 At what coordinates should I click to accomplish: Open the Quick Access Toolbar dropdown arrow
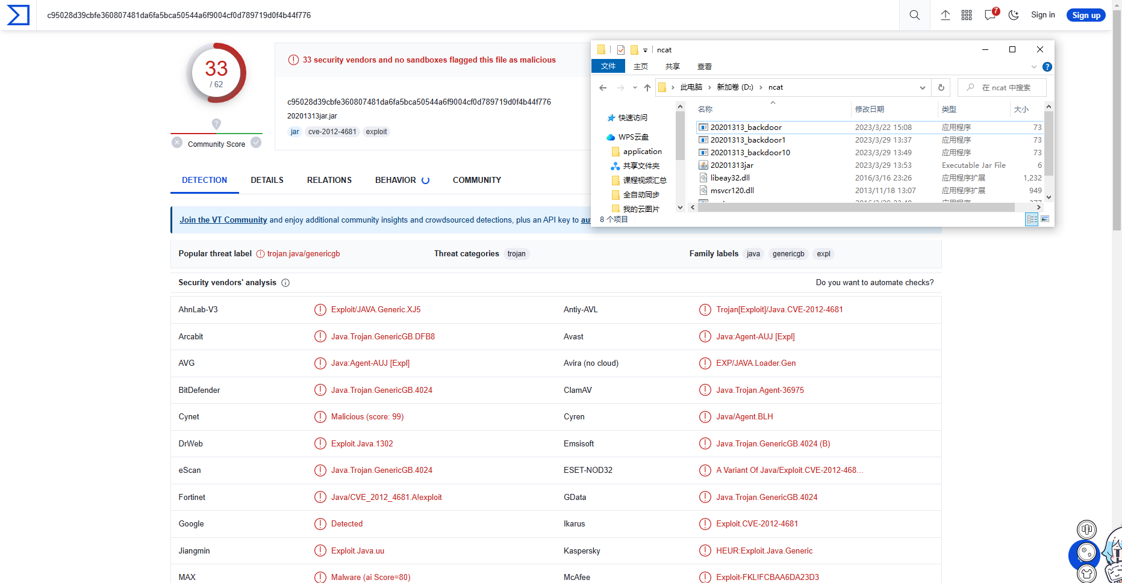tap(645, 51)
